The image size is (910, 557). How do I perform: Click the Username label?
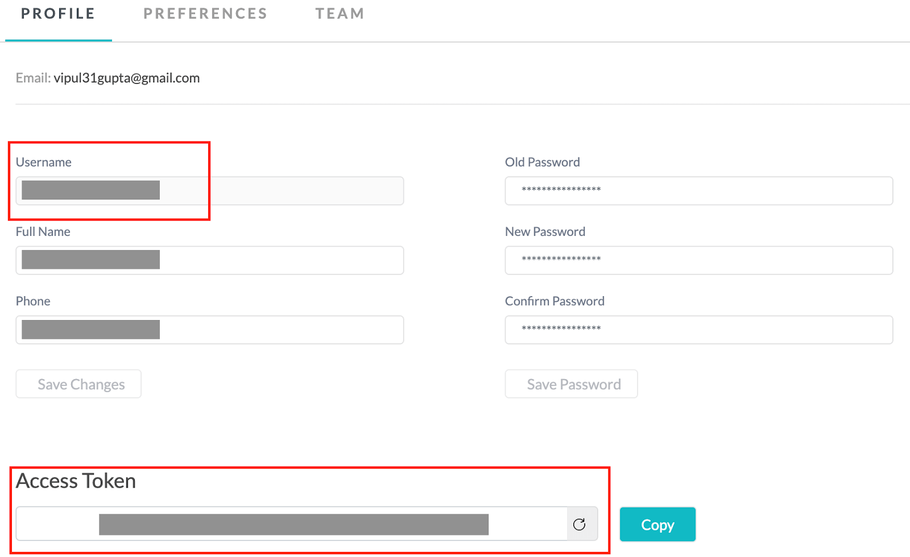[x=43, y=162]
